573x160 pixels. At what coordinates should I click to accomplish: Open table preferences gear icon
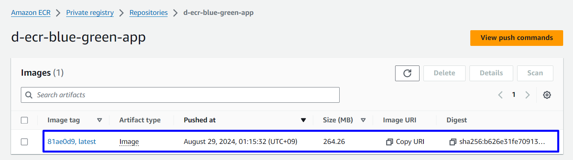547,95
